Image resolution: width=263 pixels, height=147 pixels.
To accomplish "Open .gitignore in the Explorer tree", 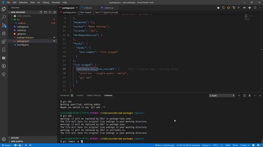I will 21,34.
